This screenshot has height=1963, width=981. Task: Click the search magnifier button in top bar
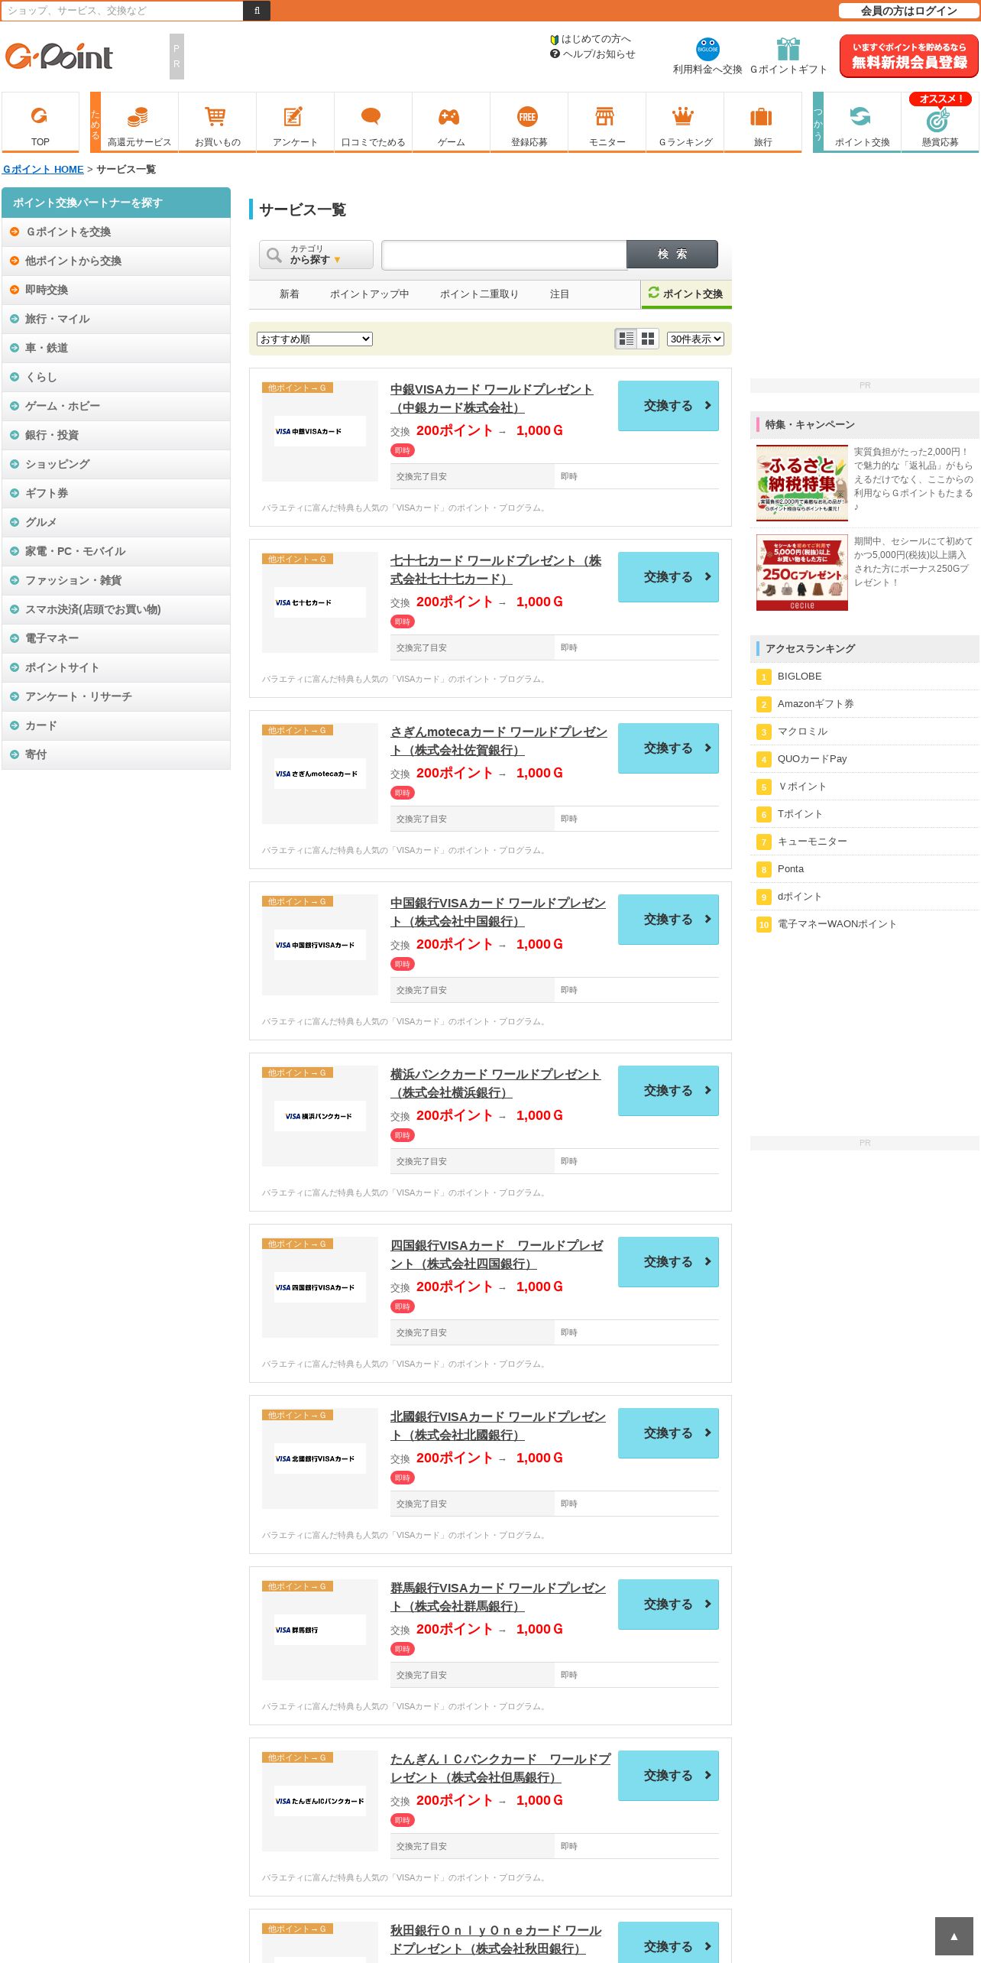coord(257,11)
